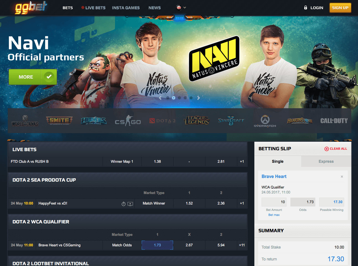Expand +11 markets for Brave Heart vs C5Gaming

click(x=242, y=245)
